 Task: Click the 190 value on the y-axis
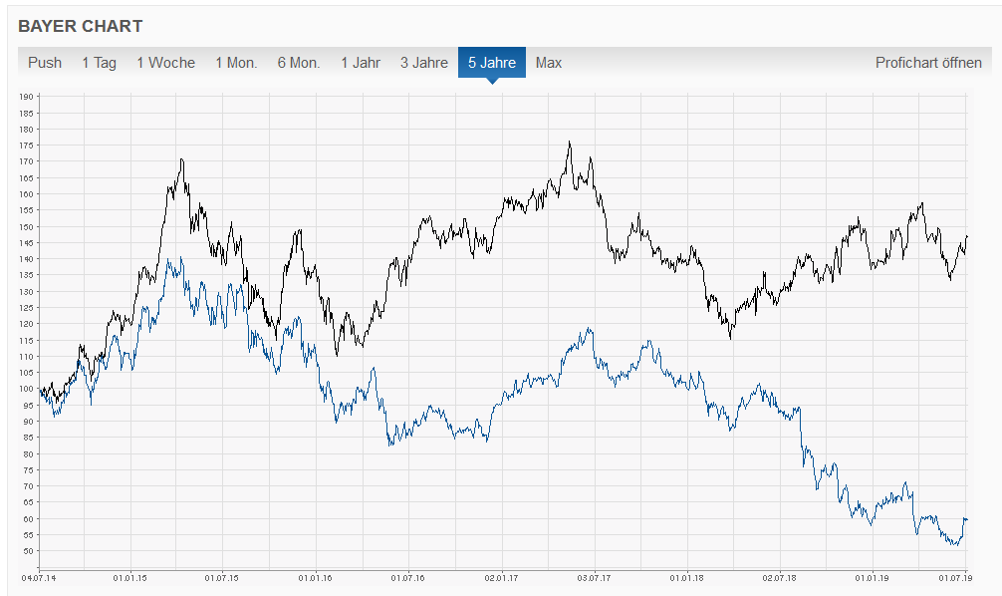click(x=26, y=98)
